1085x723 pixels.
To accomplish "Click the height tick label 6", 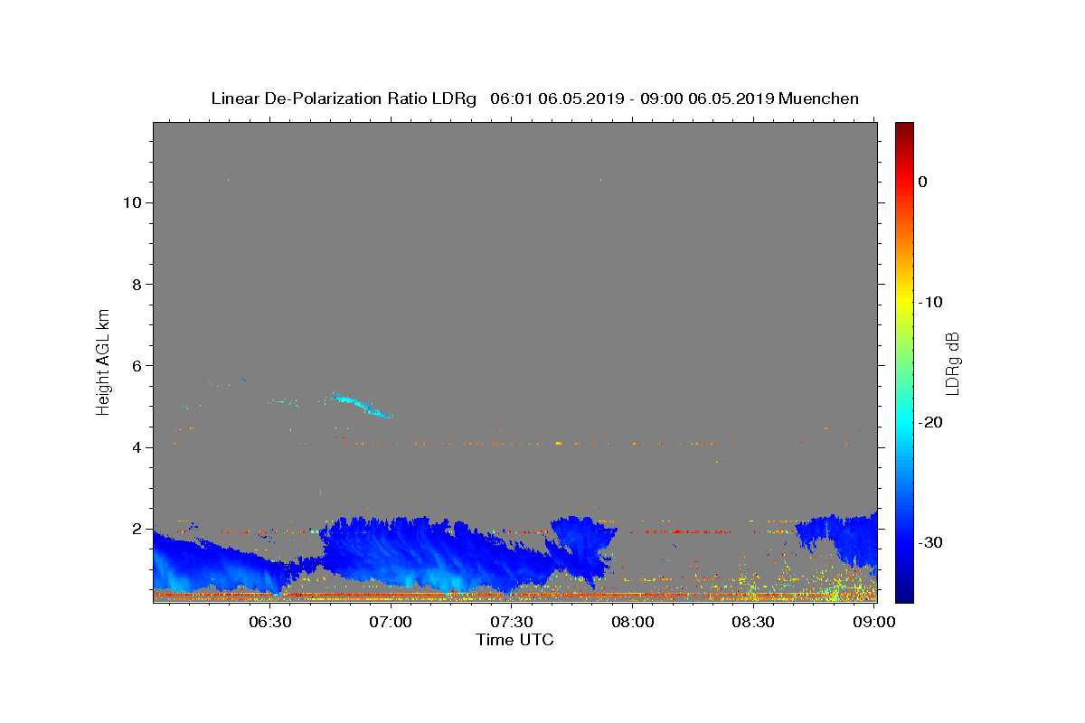I will coord(137,365).
